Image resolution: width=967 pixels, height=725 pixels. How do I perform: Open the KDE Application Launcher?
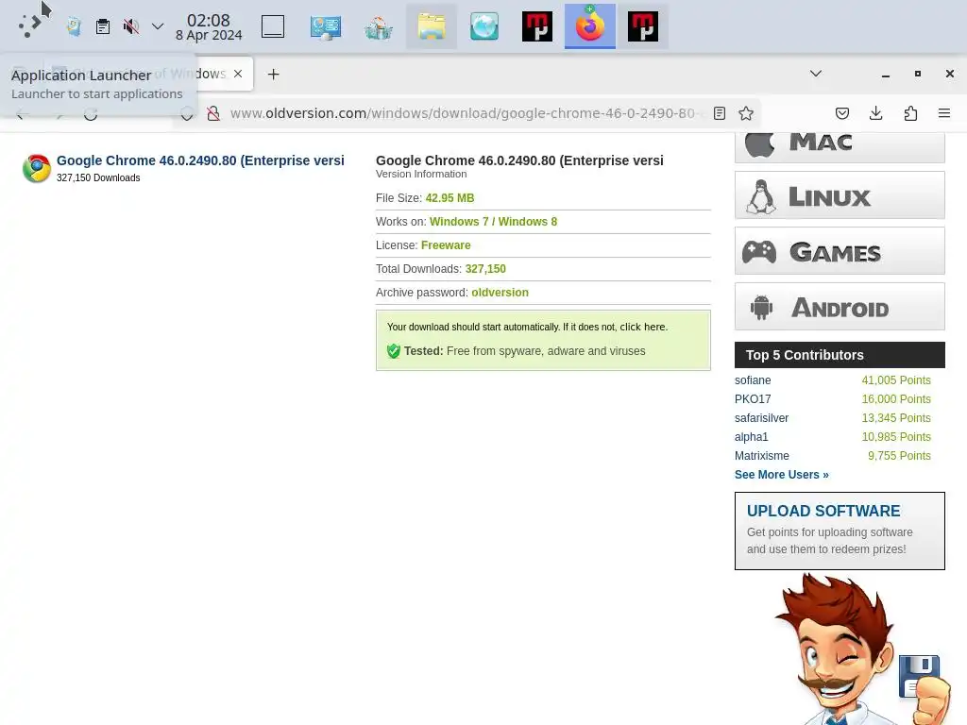point(29,25)
